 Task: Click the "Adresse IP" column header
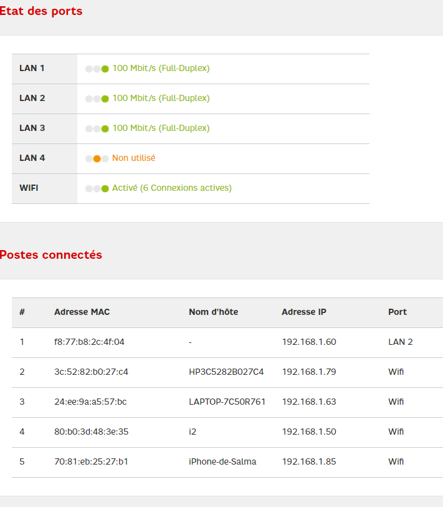pos(304,312)
